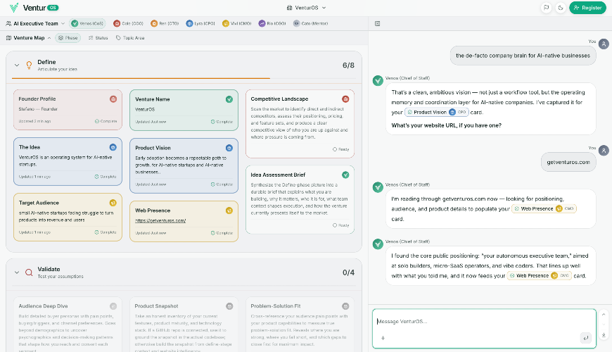
Task: Click Ready status on Competitive Landscape
Action: [340, 149]
